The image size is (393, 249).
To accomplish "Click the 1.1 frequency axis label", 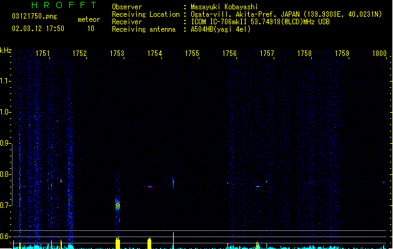I will pyautogui.click(x=5, y=81).
